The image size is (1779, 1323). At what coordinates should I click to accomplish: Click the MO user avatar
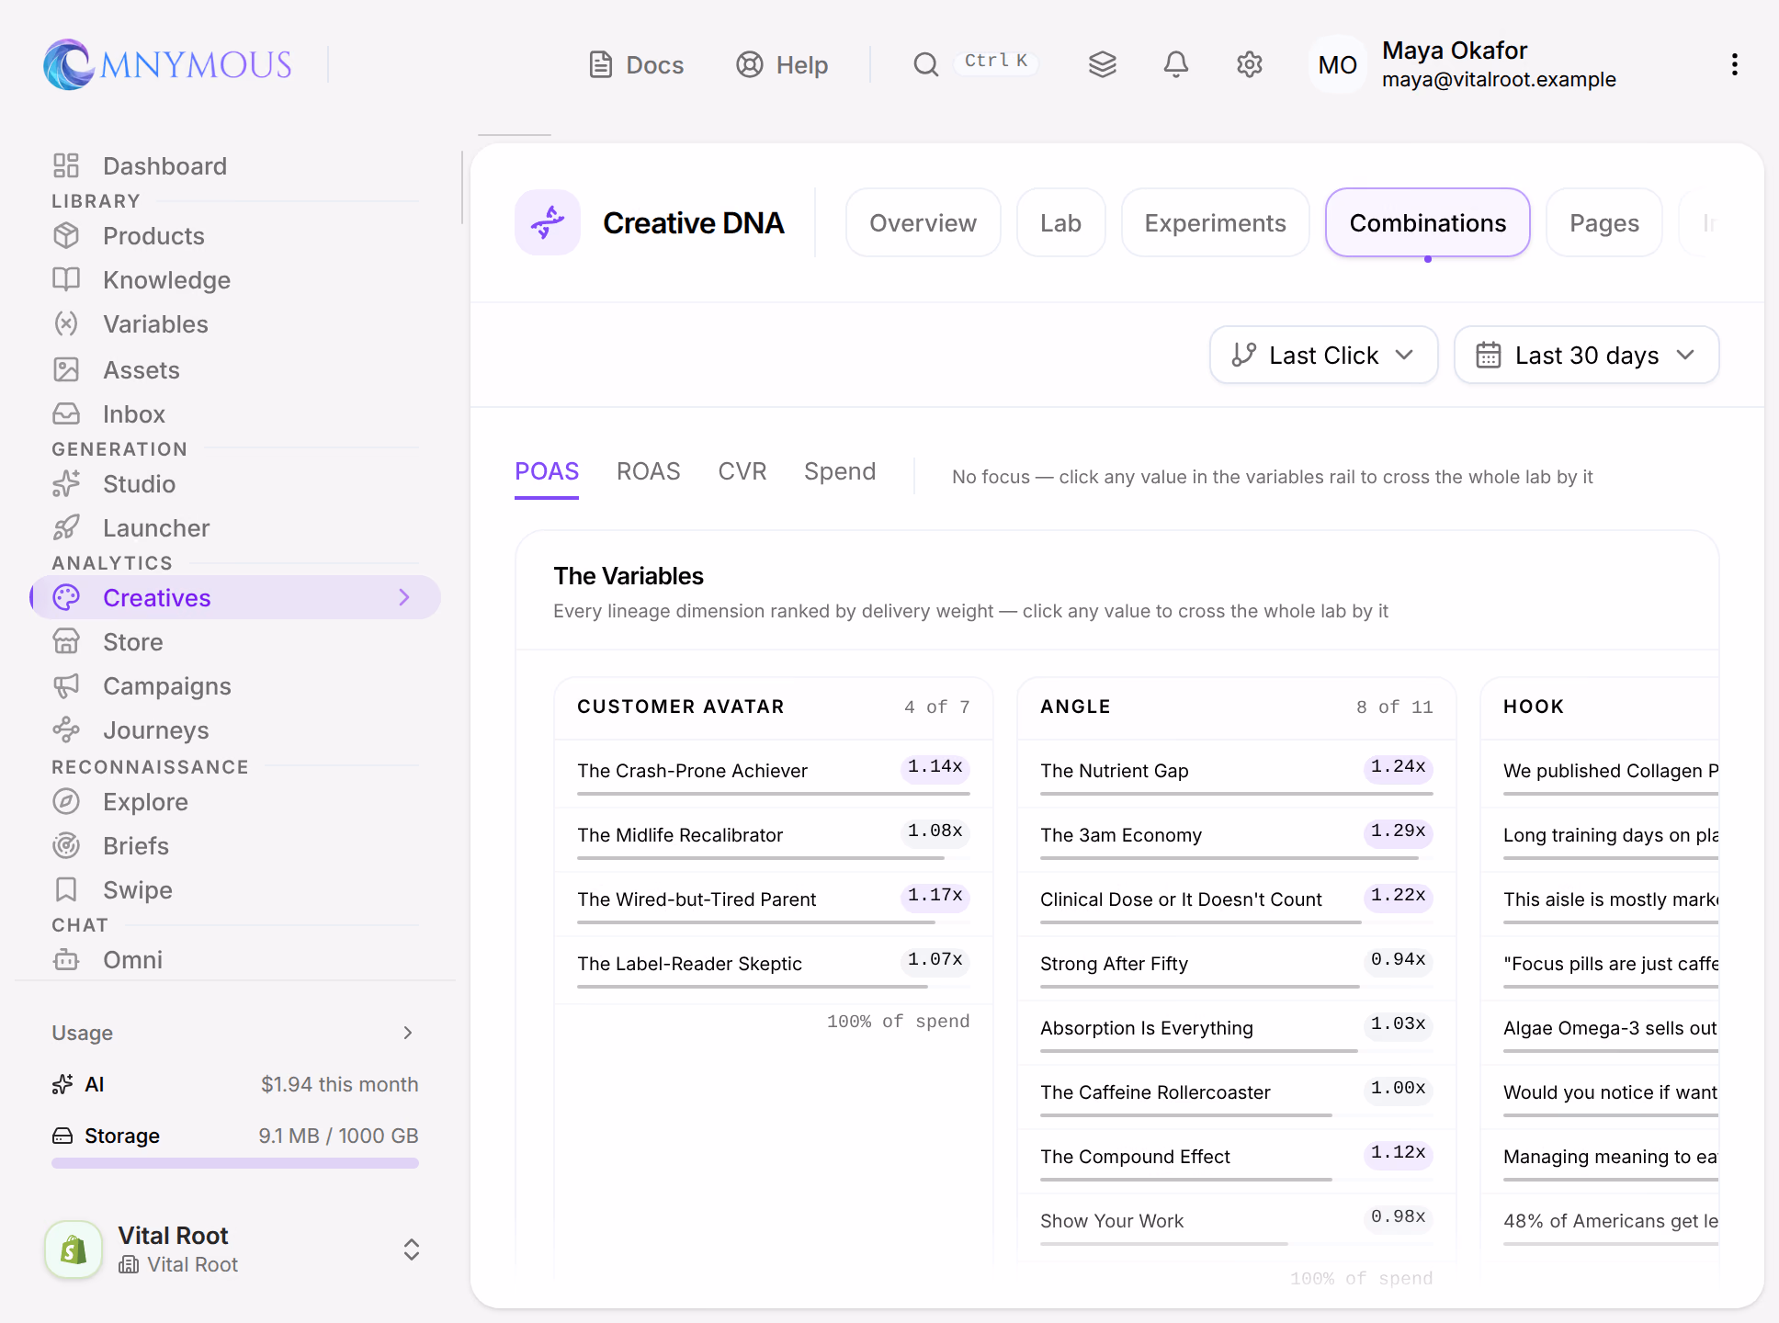1337,64
